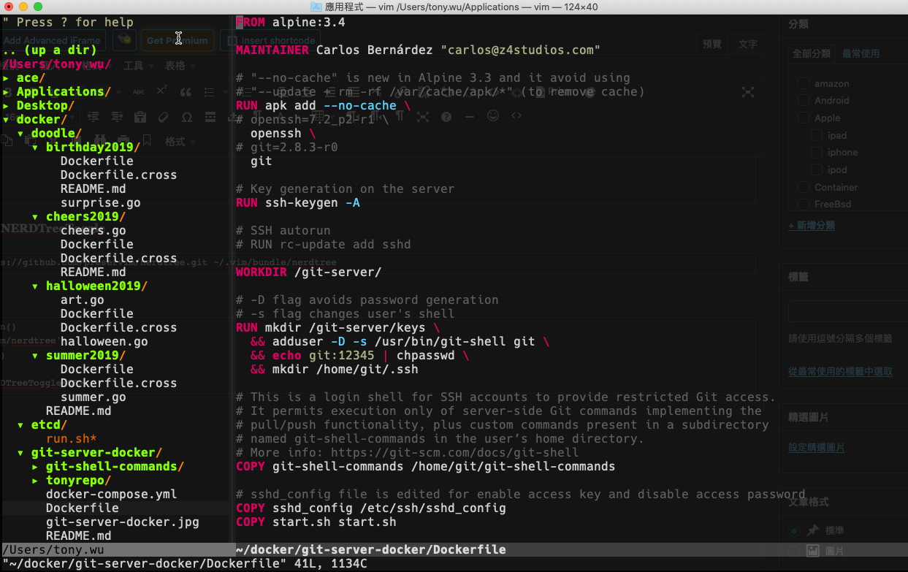Image resolution: width=908 pixels, height=572 pixels.
Task: Collapse the cheers2019 folder
Action: (35, 216)
